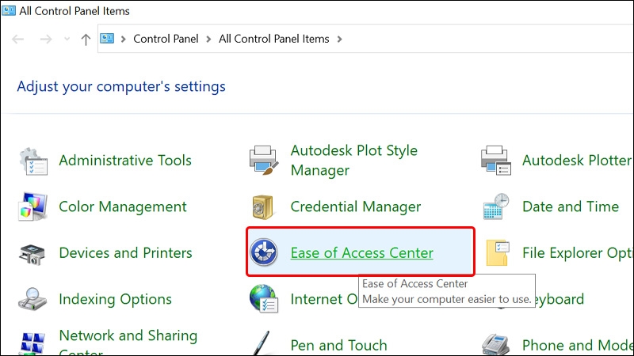634x356 pixels.
Task: Click the Autodesk Plotter Manager icon
Action: pyautogui.click(x=496, y=161)
